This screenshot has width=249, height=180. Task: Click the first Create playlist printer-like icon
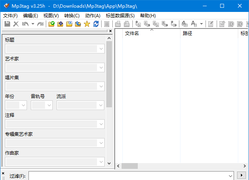pyautogui.click(x=118, y=24)
